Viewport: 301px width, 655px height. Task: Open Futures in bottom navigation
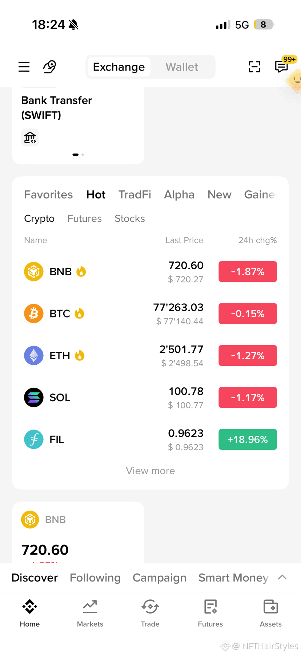point(210,614)
